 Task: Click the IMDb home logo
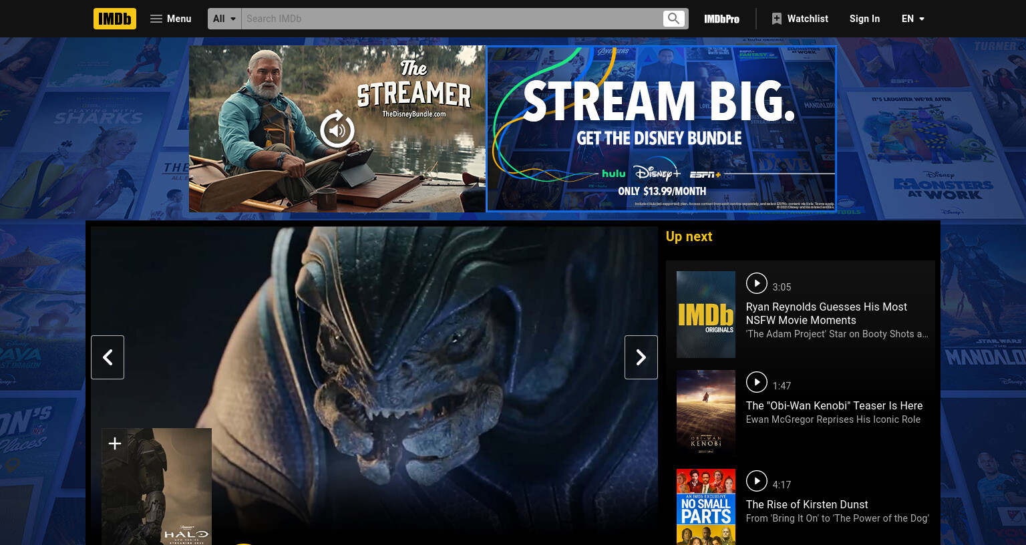tap(115, 19)
